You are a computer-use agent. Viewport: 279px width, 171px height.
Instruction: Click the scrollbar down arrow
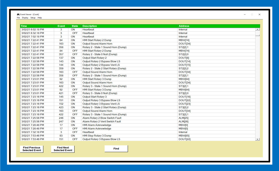(258, 139)
